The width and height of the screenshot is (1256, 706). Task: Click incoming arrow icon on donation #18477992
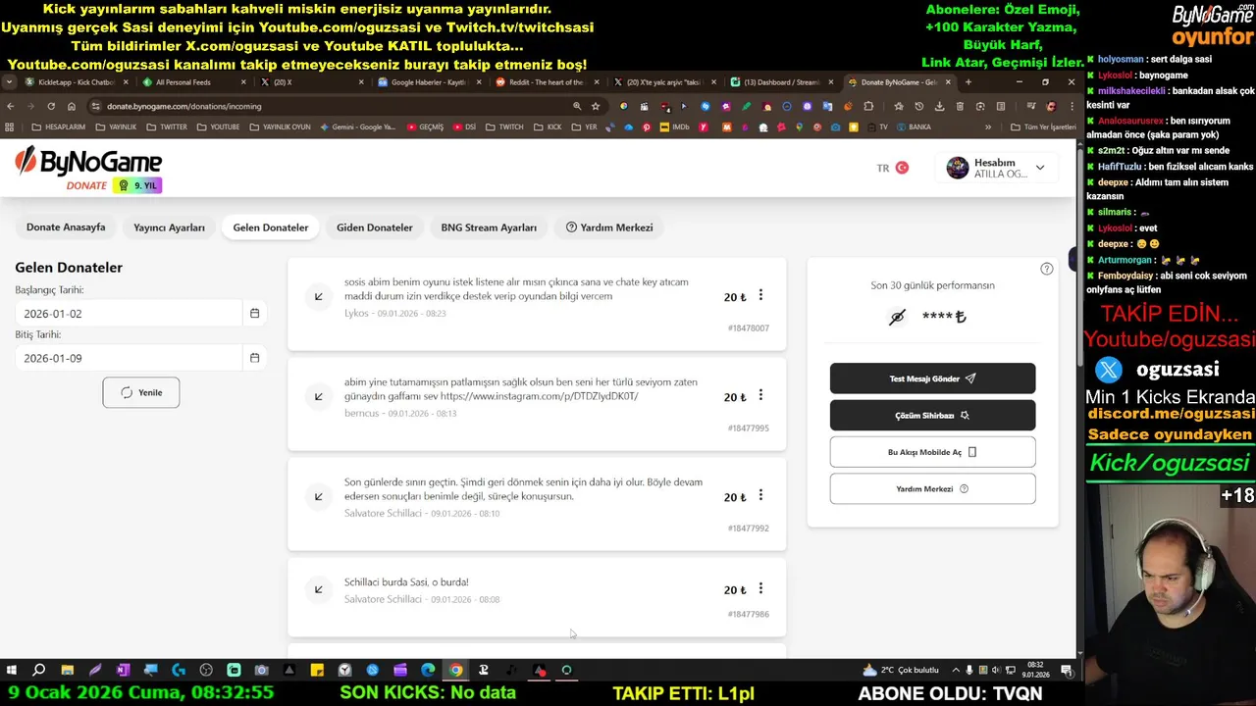coord(319,496)
